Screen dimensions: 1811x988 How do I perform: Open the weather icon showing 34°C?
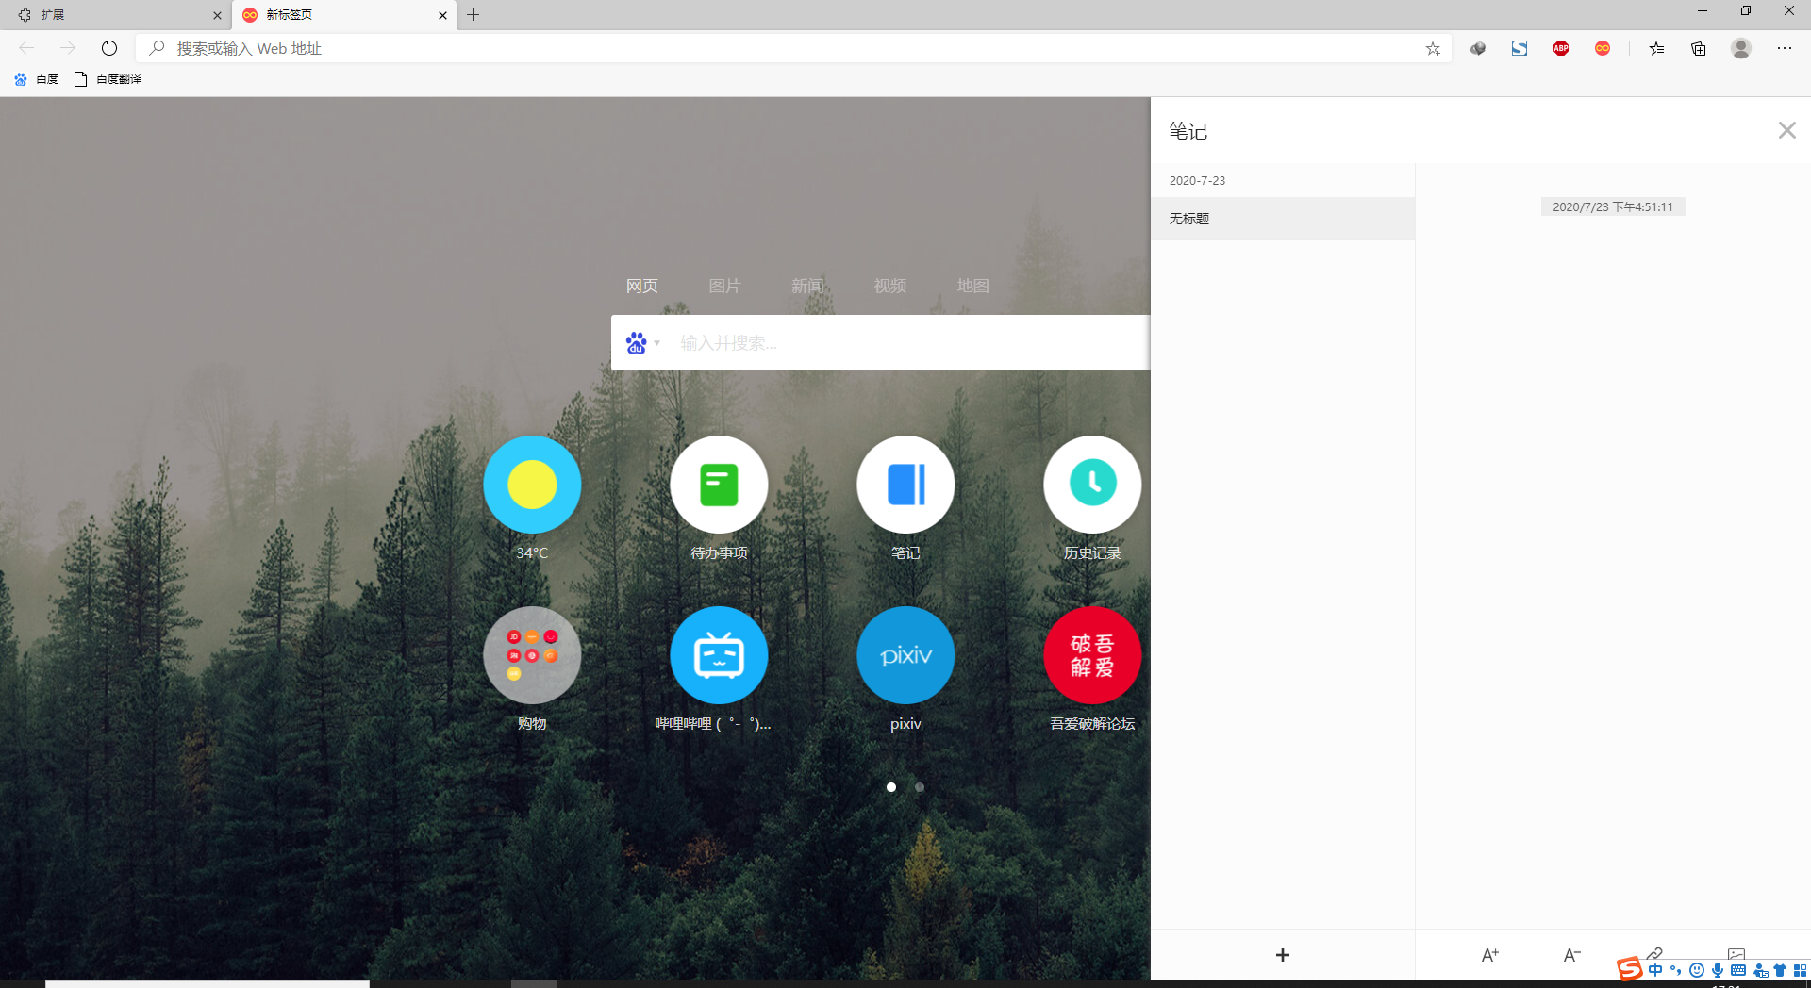click(x=532, y=485)
